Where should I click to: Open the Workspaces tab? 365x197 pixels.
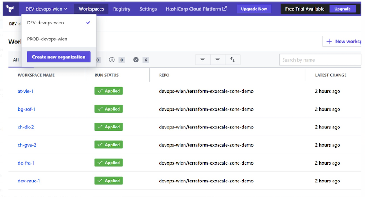(91, 9)
